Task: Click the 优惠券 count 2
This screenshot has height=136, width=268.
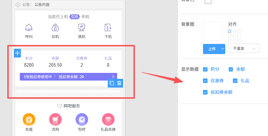Action: (82, 65)
